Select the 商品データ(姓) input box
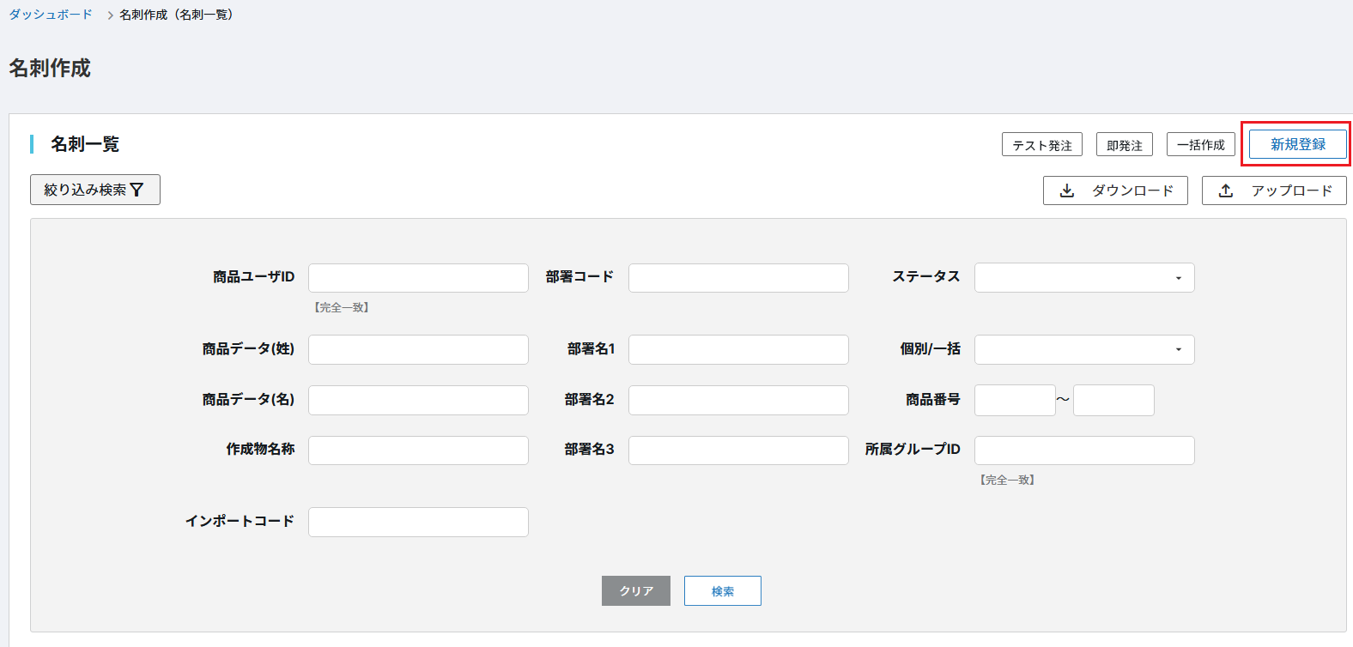The width and height of the screenshot is (1353, 647). point(418,349)
